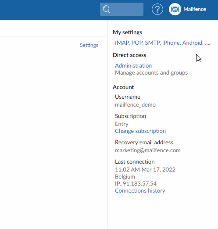
Task: Open the Mailfence account name menu
Action: 195,9
